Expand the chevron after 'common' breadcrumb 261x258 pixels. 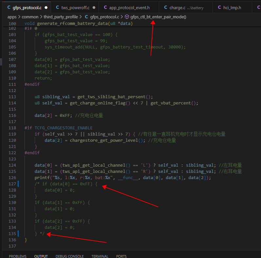coord(41,17)
